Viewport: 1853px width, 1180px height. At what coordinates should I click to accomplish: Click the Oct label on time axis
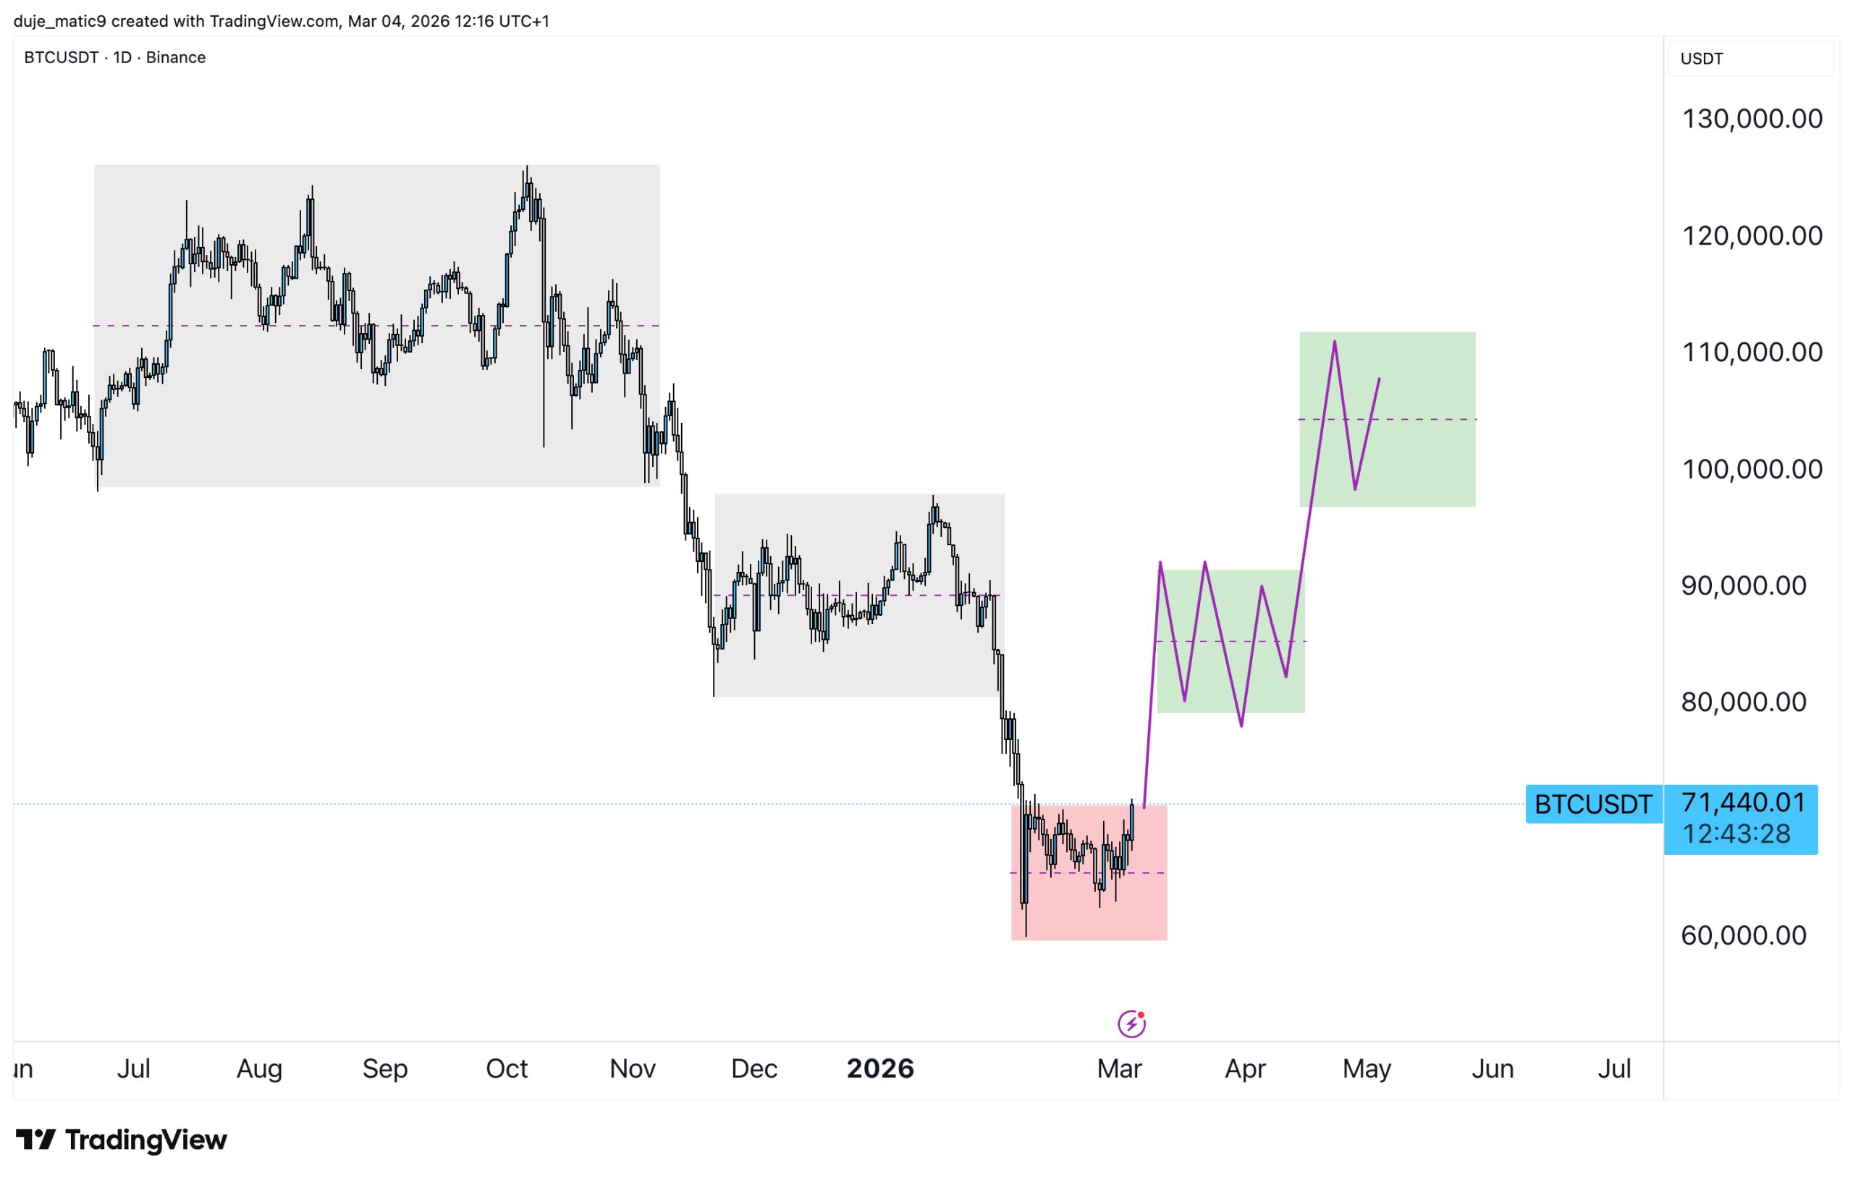507,1069
